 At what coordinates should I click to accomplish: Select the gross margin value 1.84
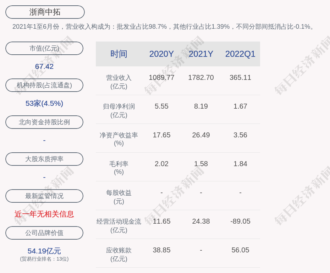pyautogui.click(x=240, y=164)
